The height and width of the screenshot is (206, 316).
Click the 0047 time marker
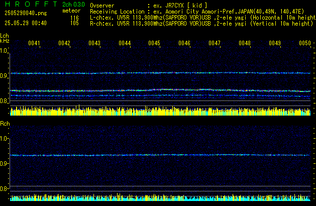215,43
